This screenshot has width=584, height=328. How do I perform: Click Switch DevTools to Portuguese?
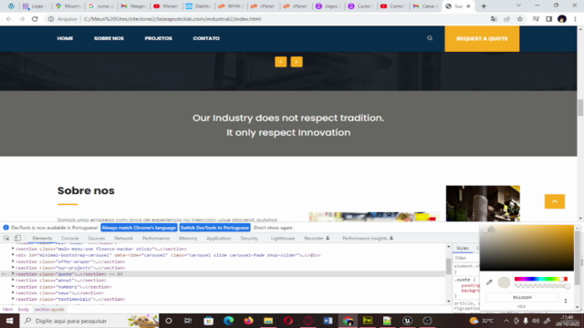pyautogui.click(x=215, y=228)
